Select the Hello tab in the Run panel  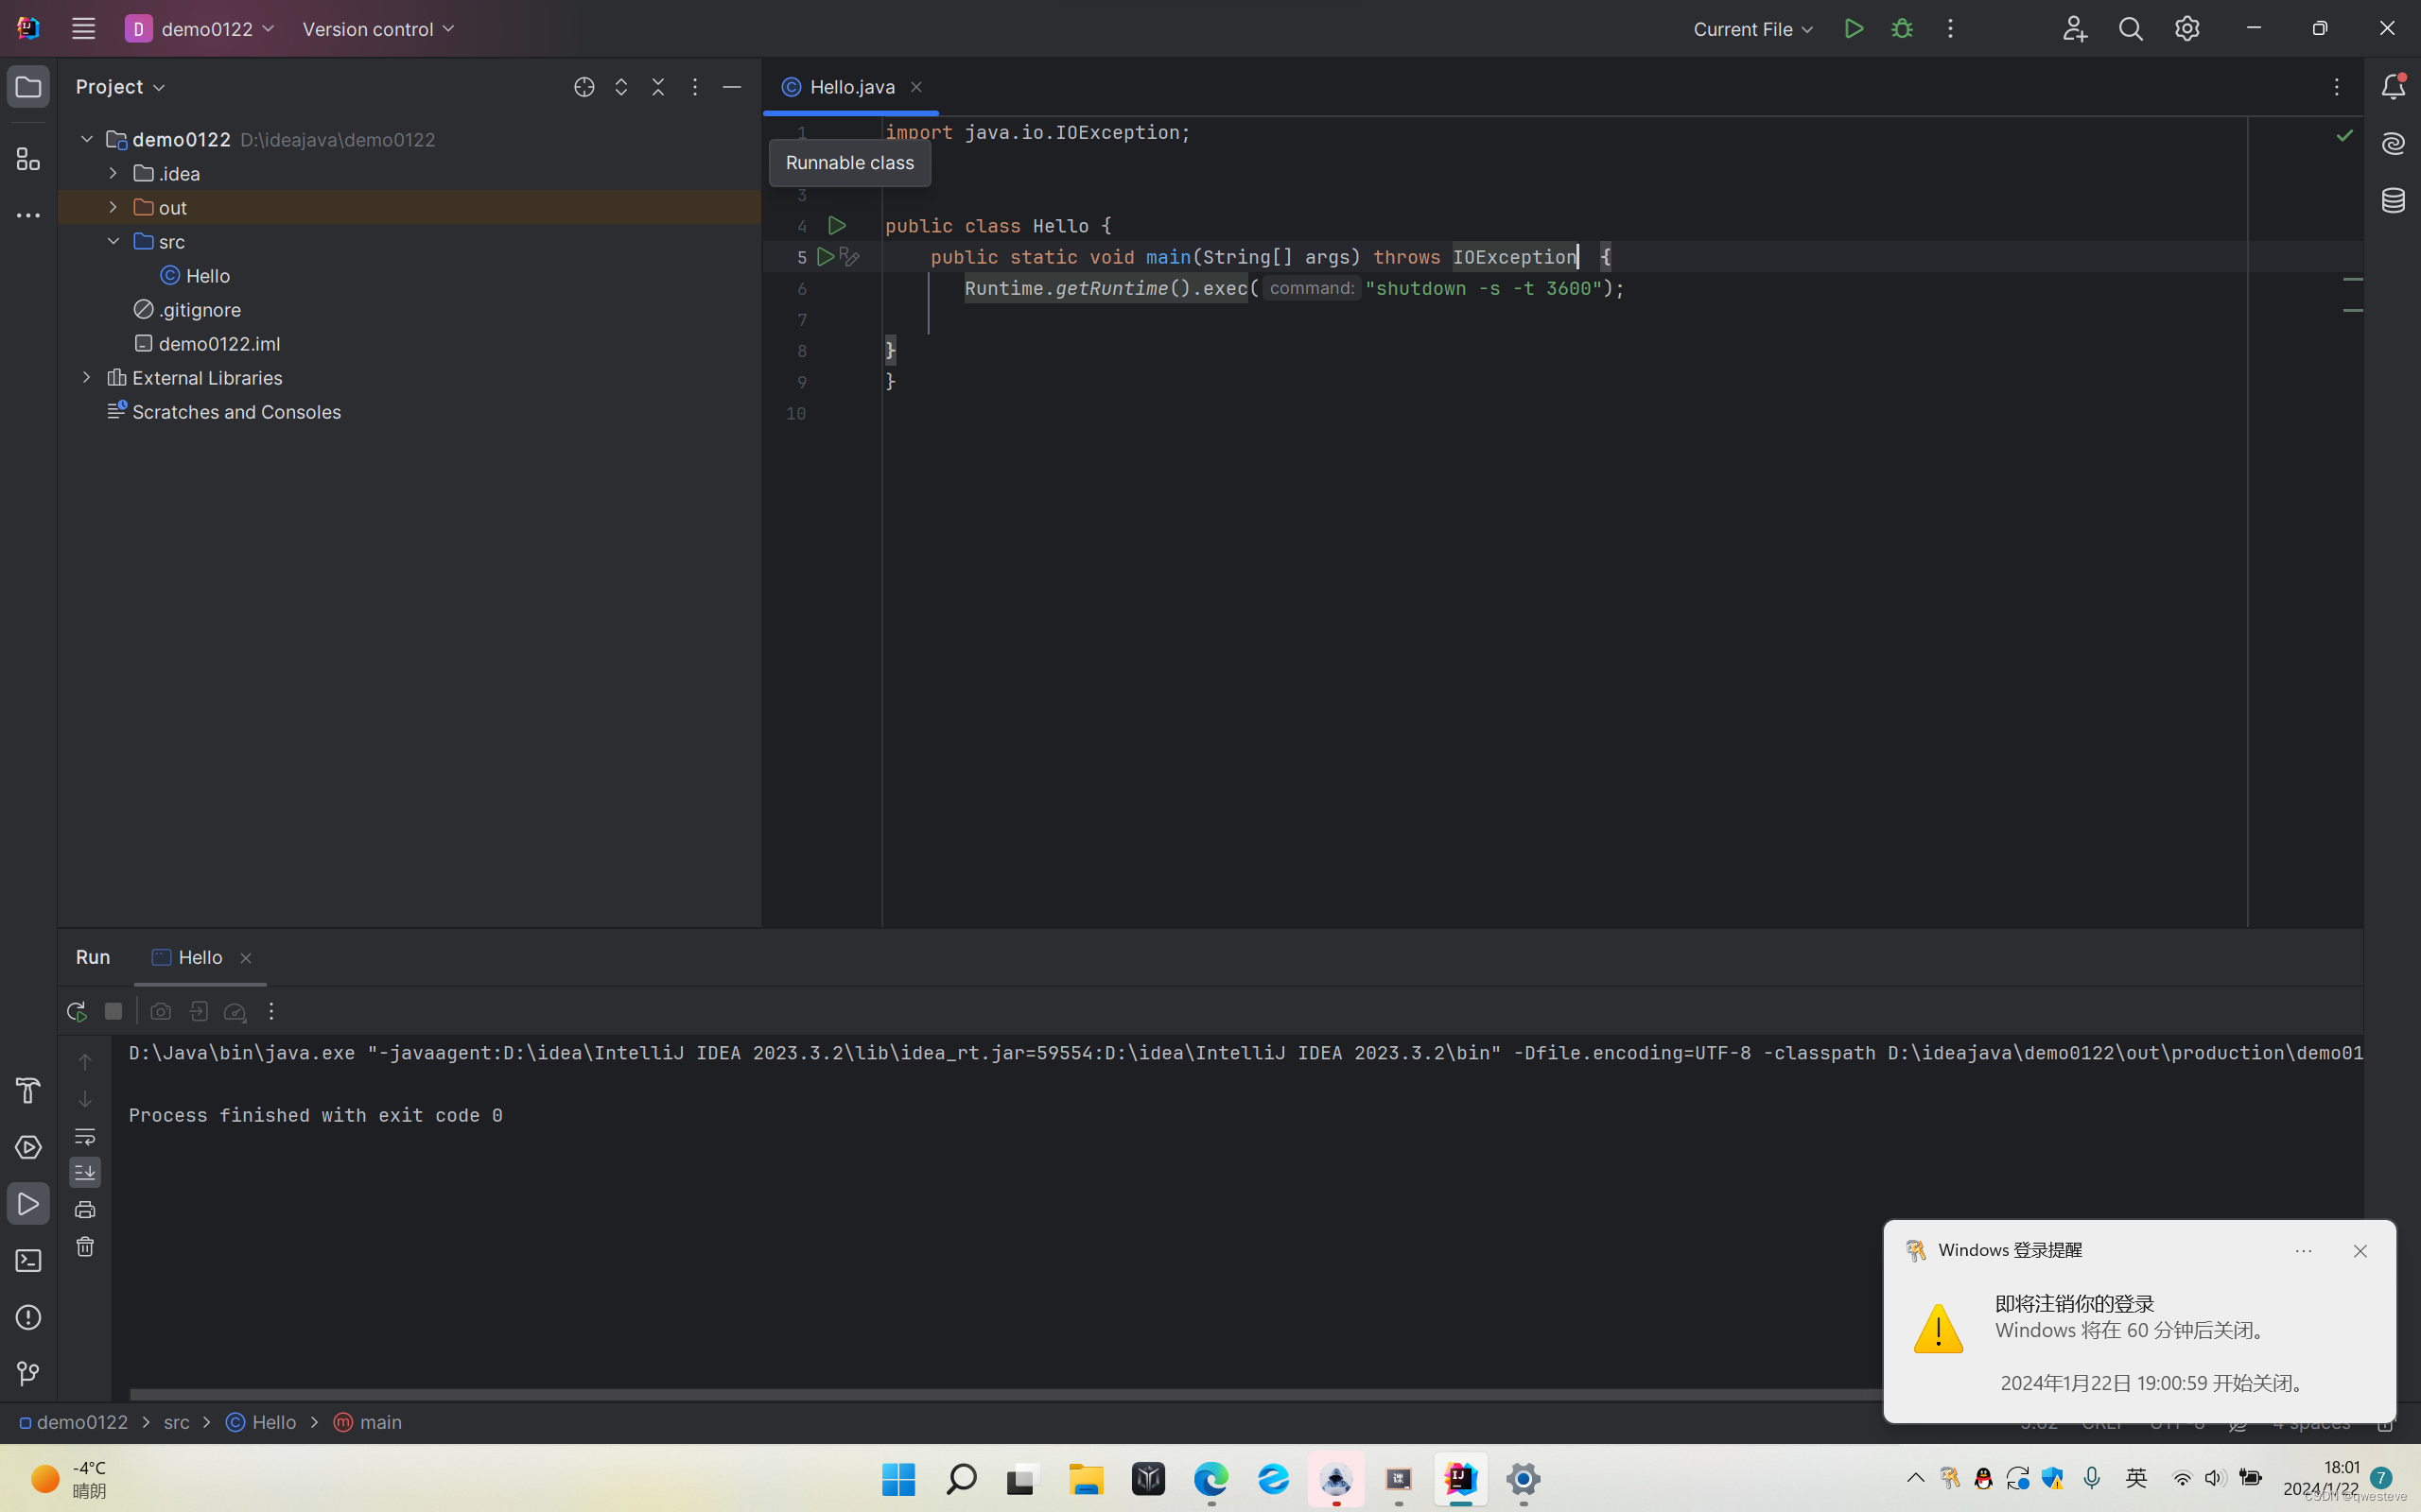[x=200, y=957]
